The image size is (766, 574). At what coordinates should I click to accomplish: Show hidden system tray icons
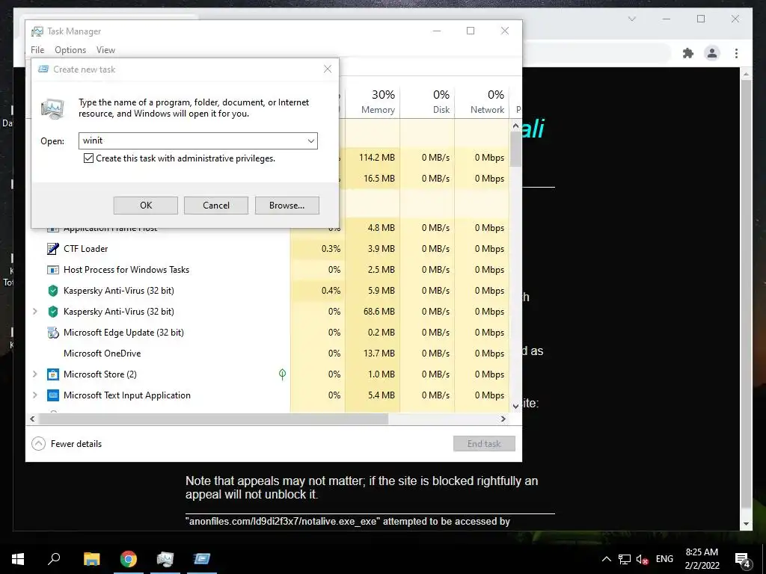(x=606, y=559)
